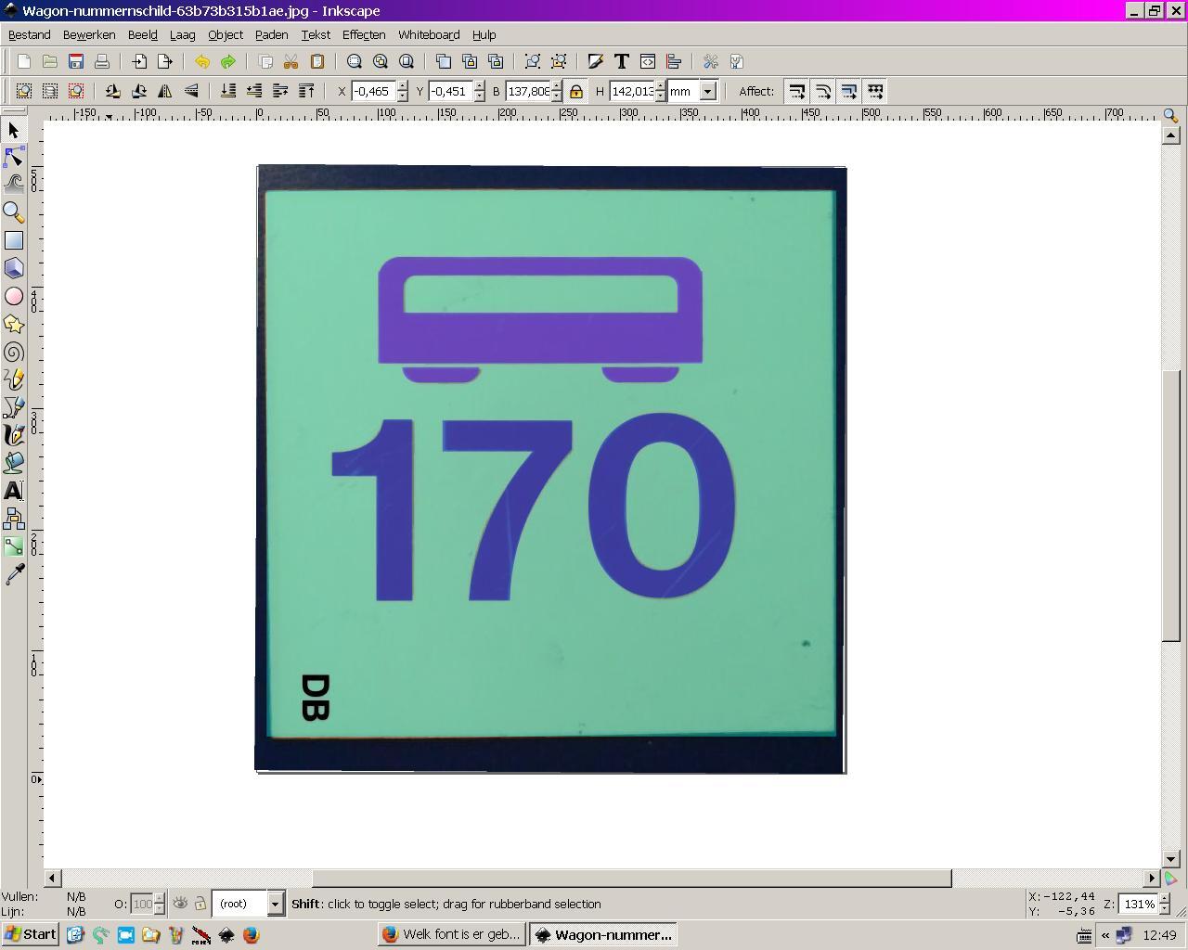Screen dimensions: 1188x950
Task: Toggle affect stroke width scaling
Action: (x=796, y=91)
